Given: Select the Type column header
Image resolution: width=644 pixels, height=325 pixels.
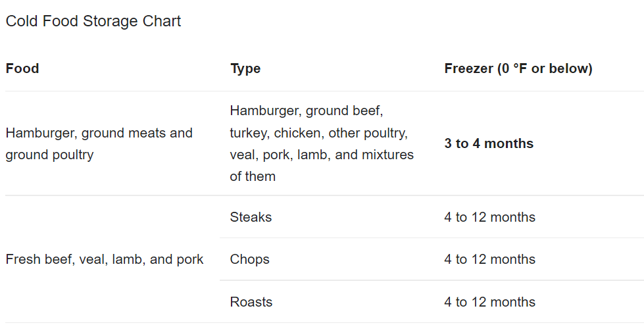Looking at the screenshot, I should point(245,68).
